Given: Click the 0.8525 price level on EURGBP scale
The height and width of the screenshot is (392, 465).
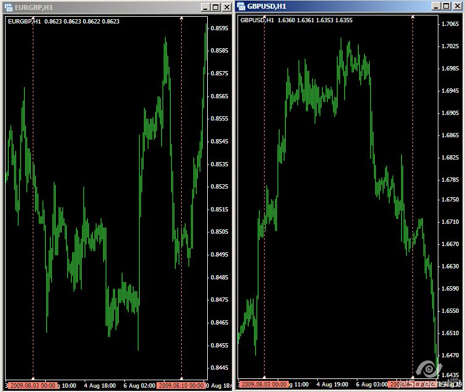Looking at the screenshot, I should (x=220, y=187).
